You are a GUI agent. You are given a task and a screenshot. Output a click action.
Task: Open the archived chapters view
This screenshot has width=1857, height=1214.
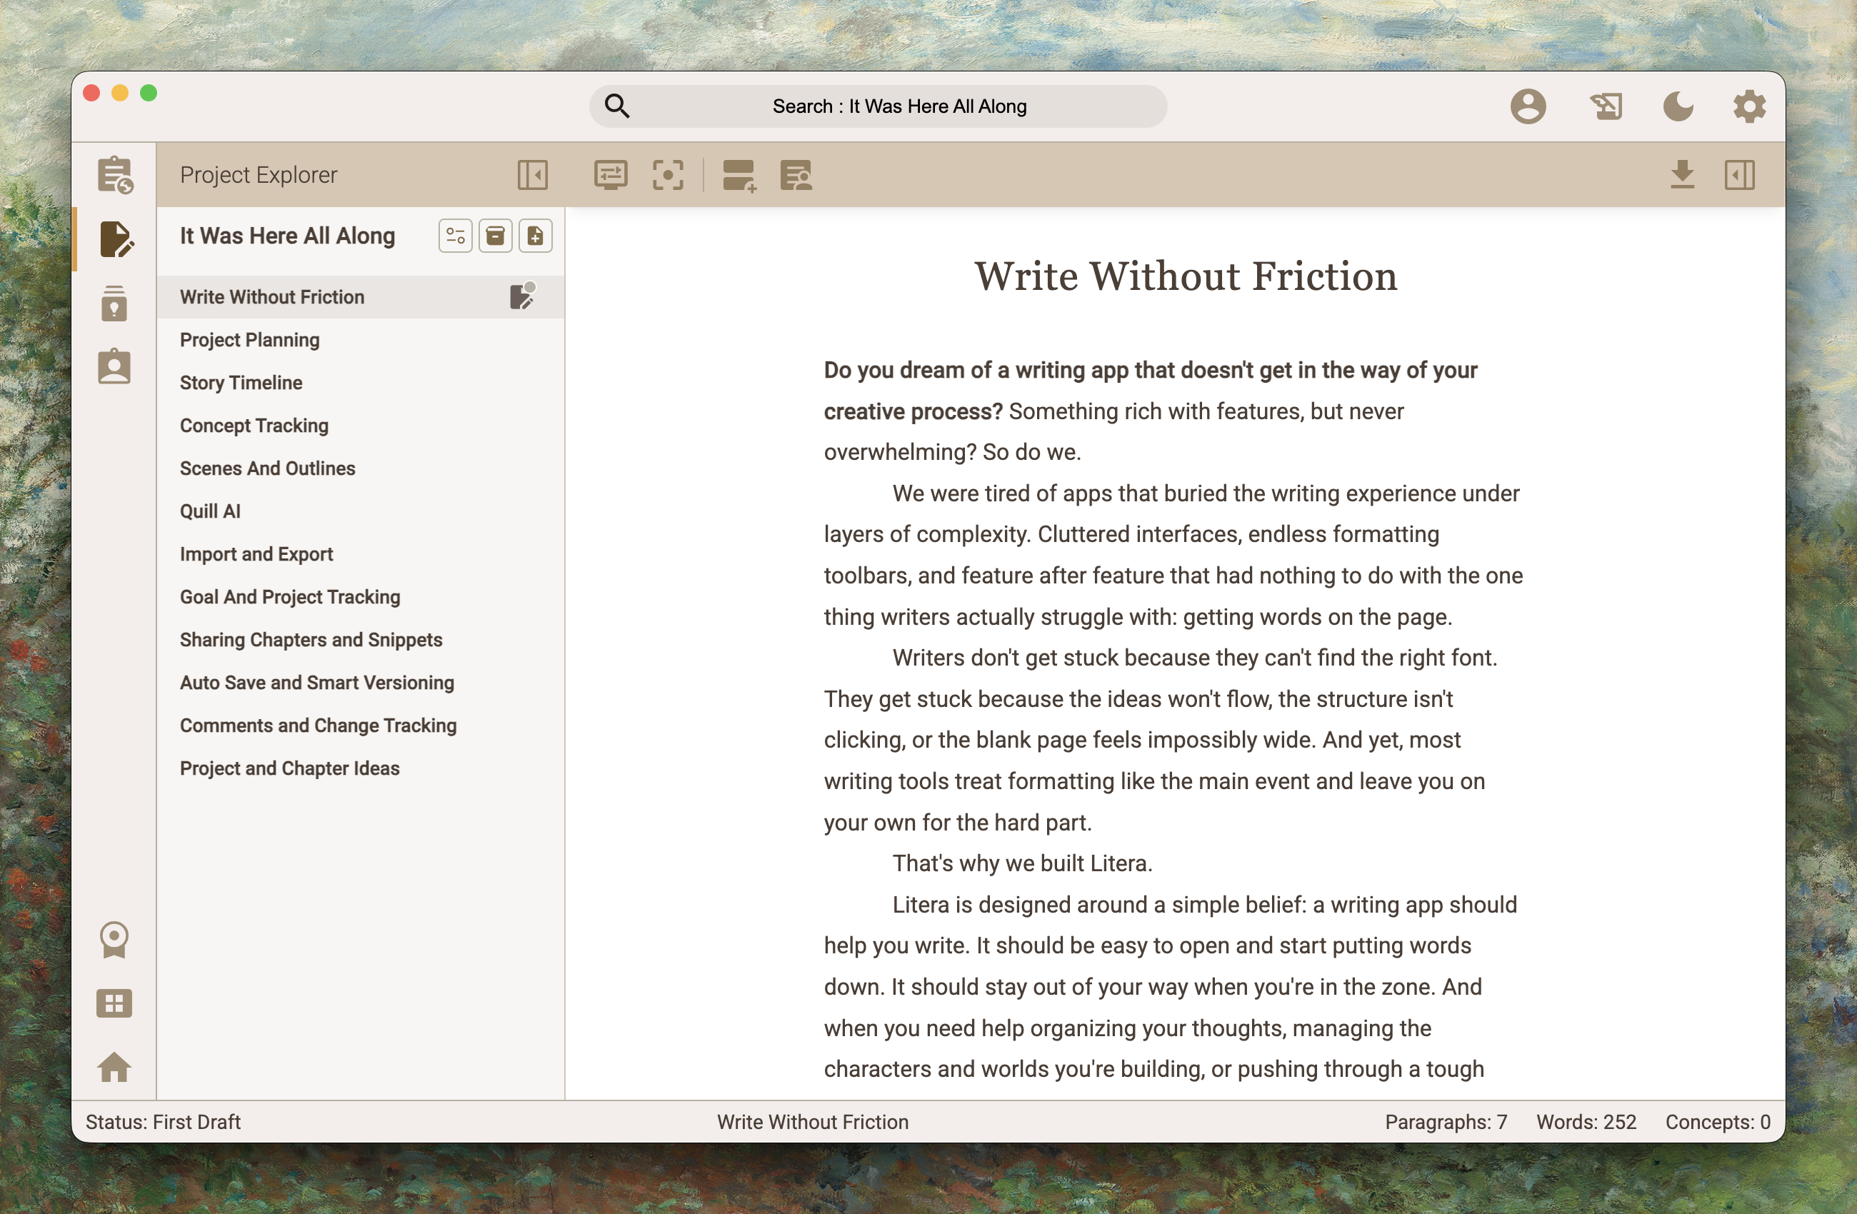496,236
